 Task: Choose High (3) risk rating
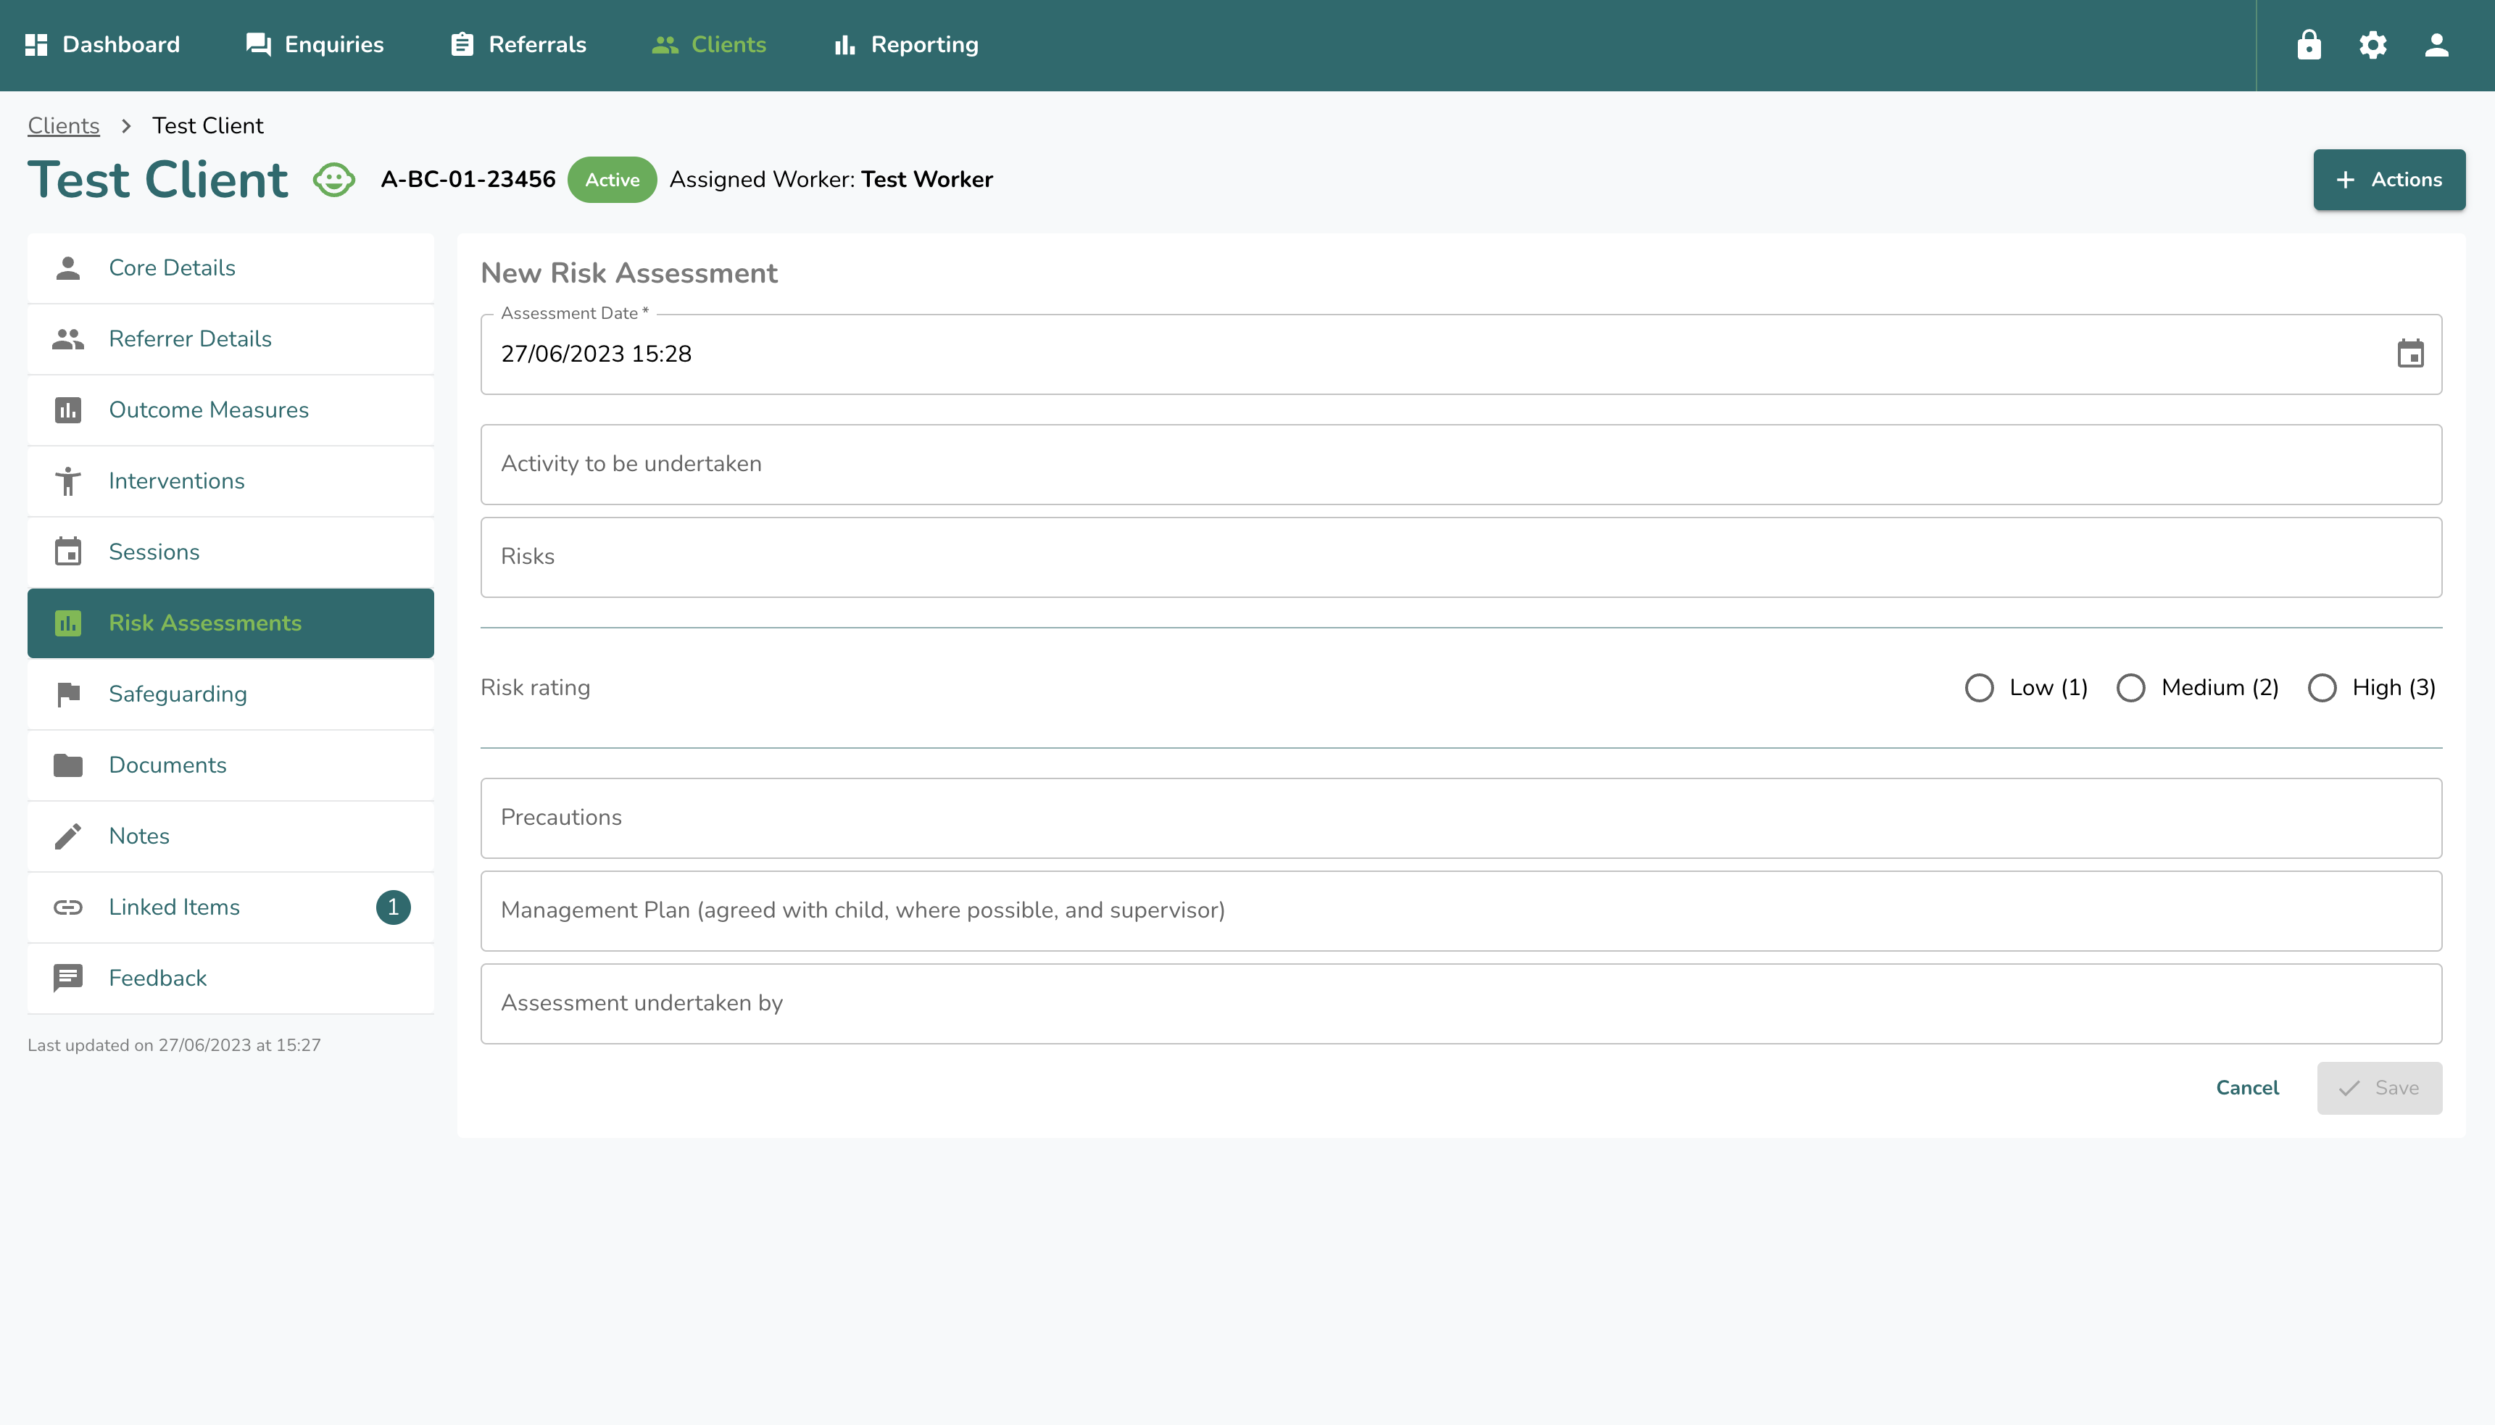tap(2322, 688)
